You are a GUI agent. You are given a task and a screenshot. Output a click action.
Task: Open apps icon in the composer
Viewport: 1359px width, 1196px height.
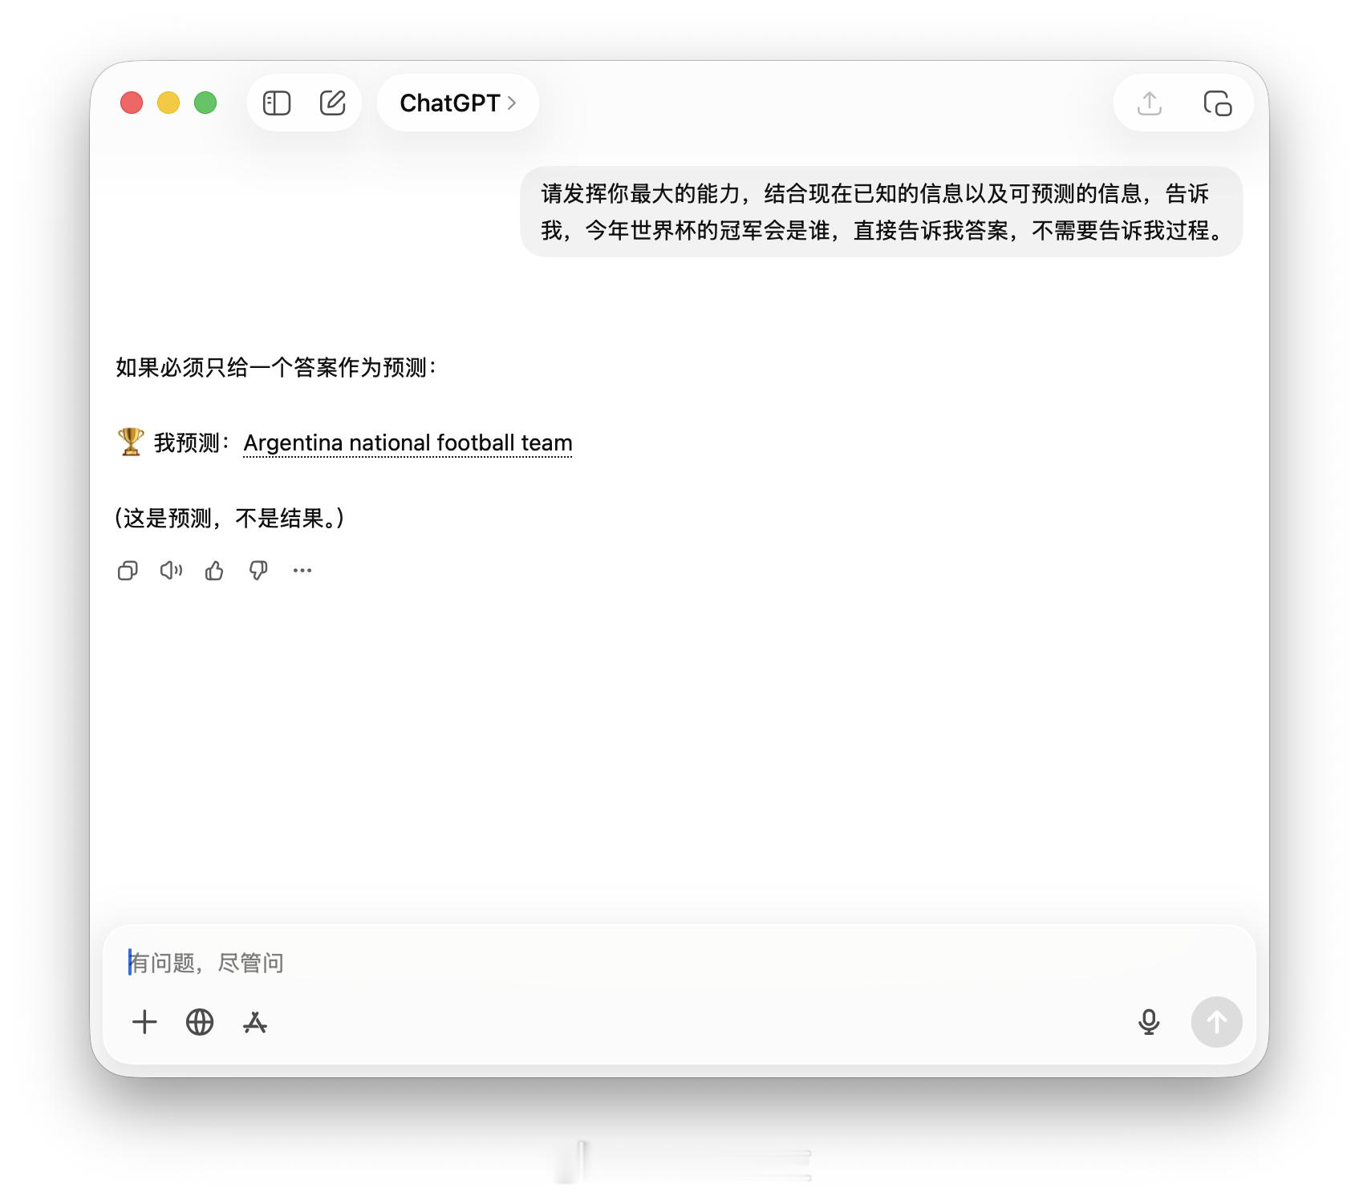255,1022
